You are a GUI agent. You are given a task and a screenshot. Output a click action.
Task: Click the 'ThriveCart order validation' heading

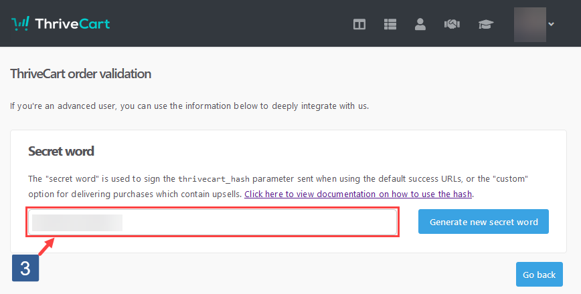pyautogui.click(x=80, y=74)
